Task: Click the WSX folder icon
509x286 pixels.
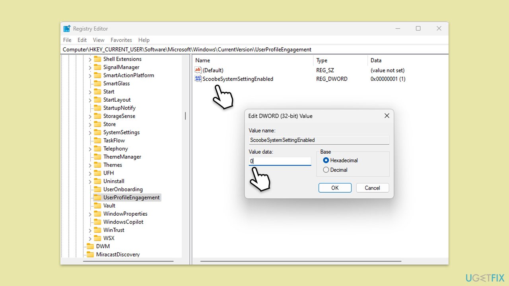Action: [97, 238]
